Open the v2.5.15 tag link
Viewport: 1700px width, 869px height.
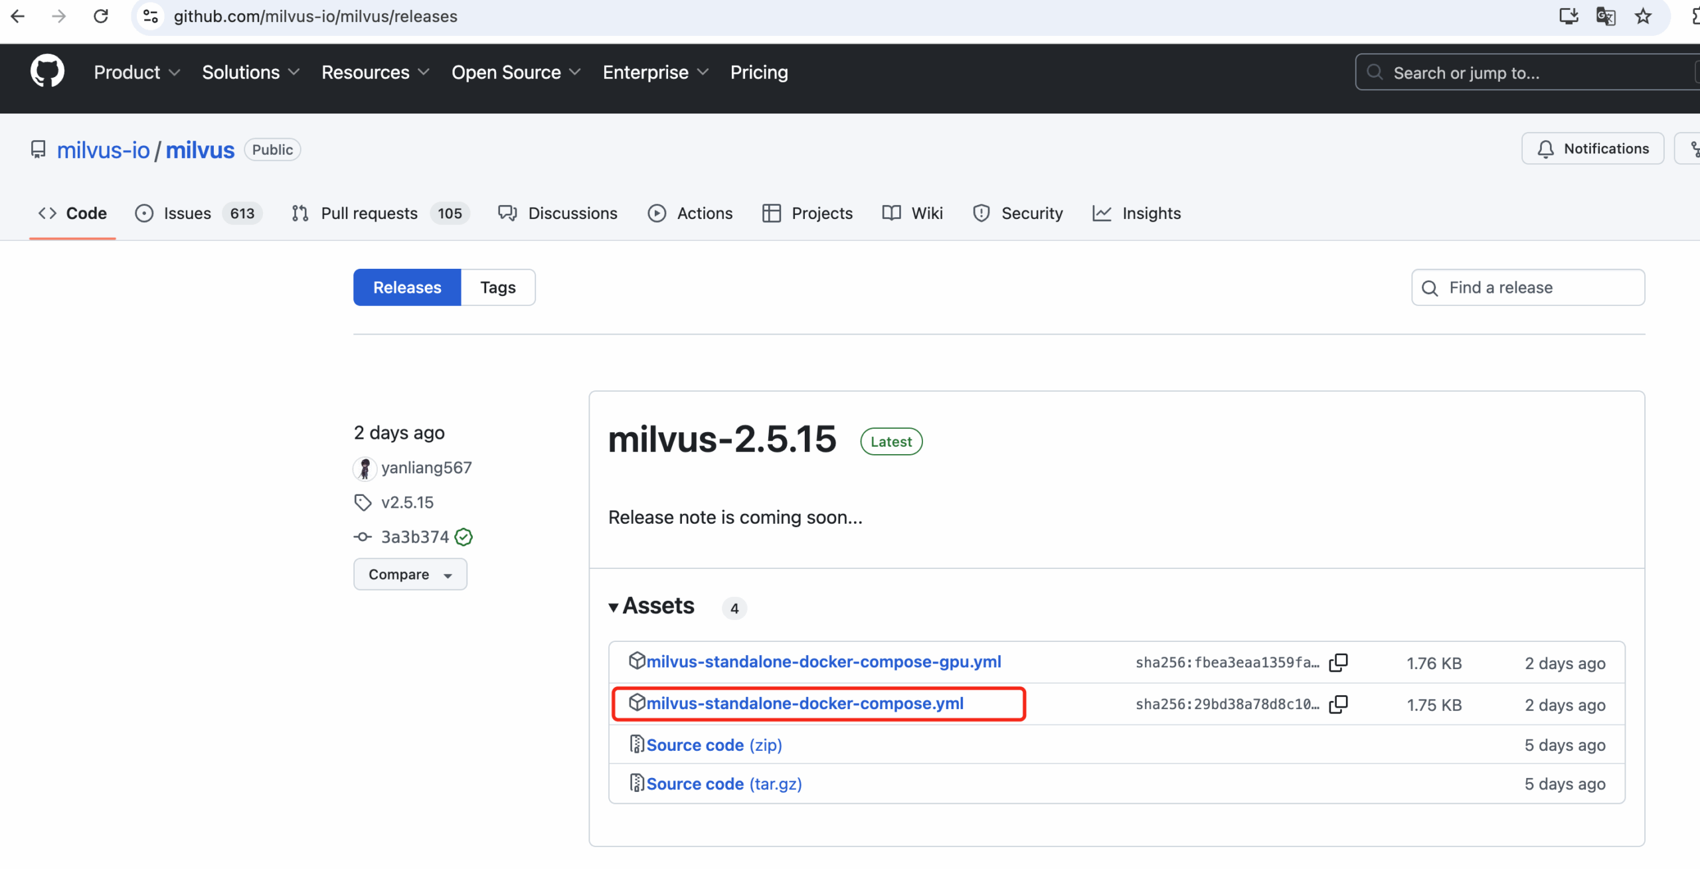pos(407,503)
